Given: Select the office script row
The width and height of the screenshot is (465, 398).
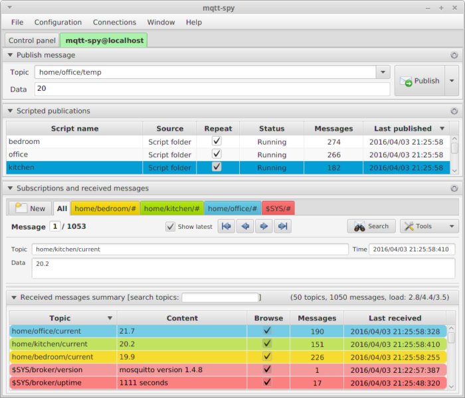Looking at the screenshot, I should 228,155.
